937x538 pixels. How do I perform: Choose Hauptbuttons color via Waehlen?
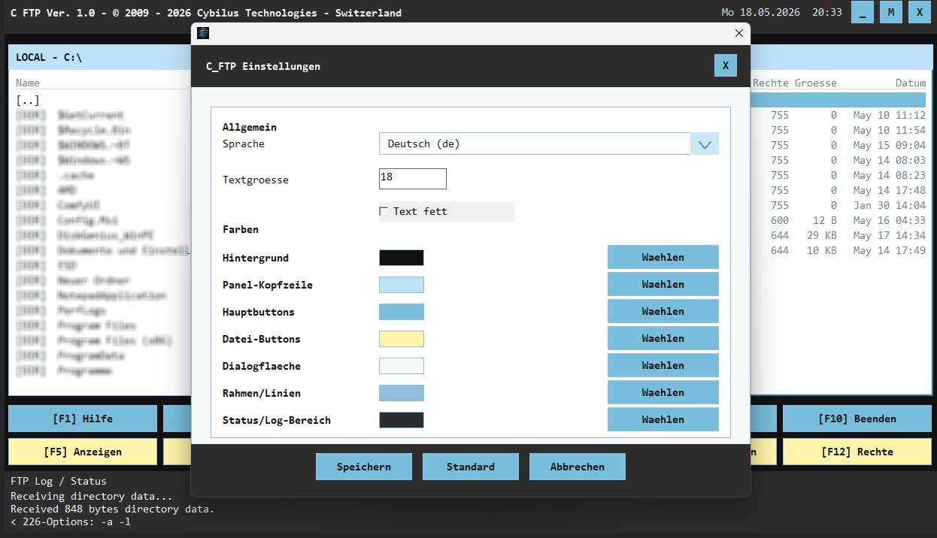[663, 311]
